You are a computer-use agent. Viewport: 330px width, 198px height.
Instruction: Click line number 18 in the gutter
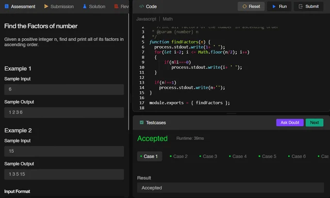142,108
